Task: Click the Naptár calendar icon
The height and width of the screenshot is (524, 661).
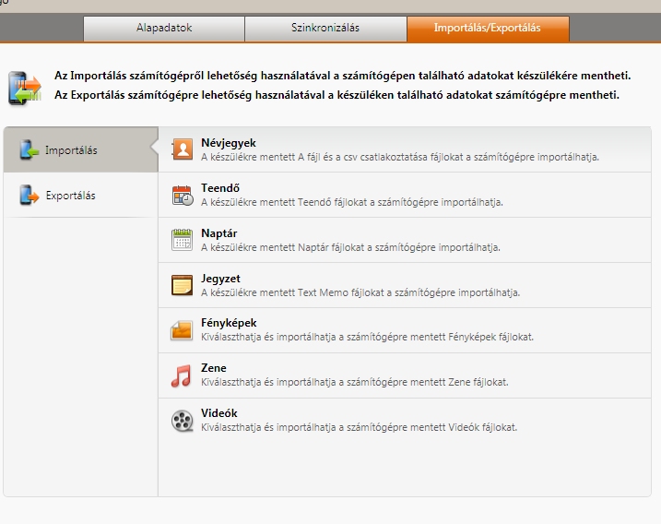Action: click(183, 240)
